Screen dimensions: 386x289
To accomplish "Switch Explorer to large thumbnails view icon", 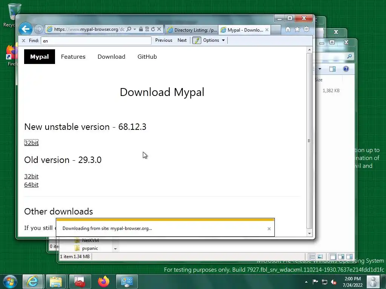I will [320, 257].
